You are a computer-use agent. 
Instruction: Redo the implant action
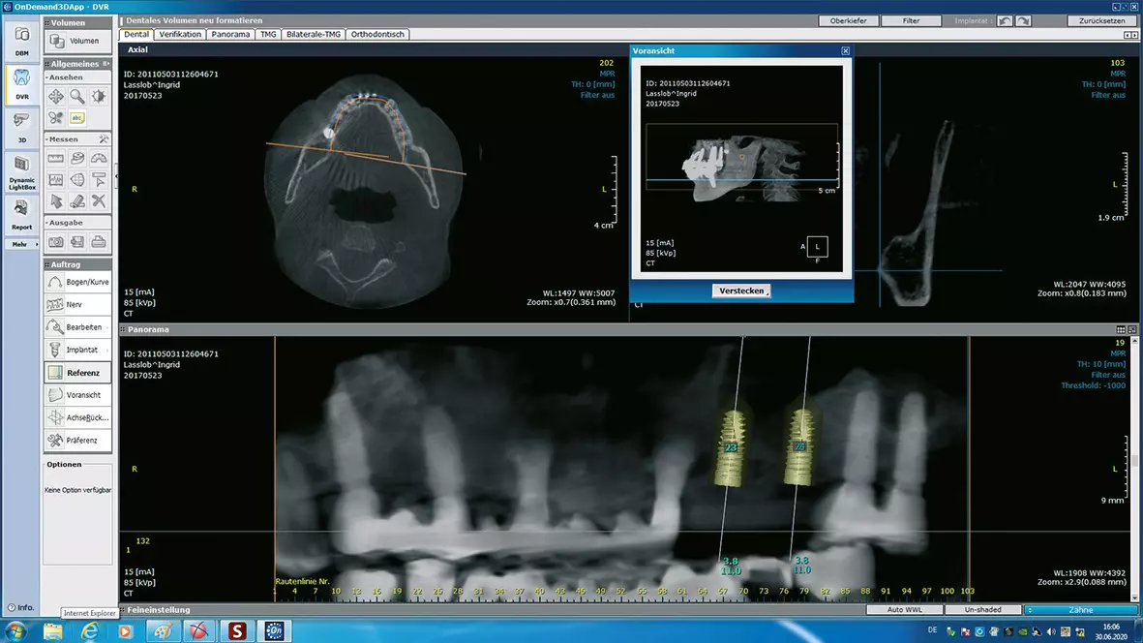pyautogui.click(x=1023, y=20)
